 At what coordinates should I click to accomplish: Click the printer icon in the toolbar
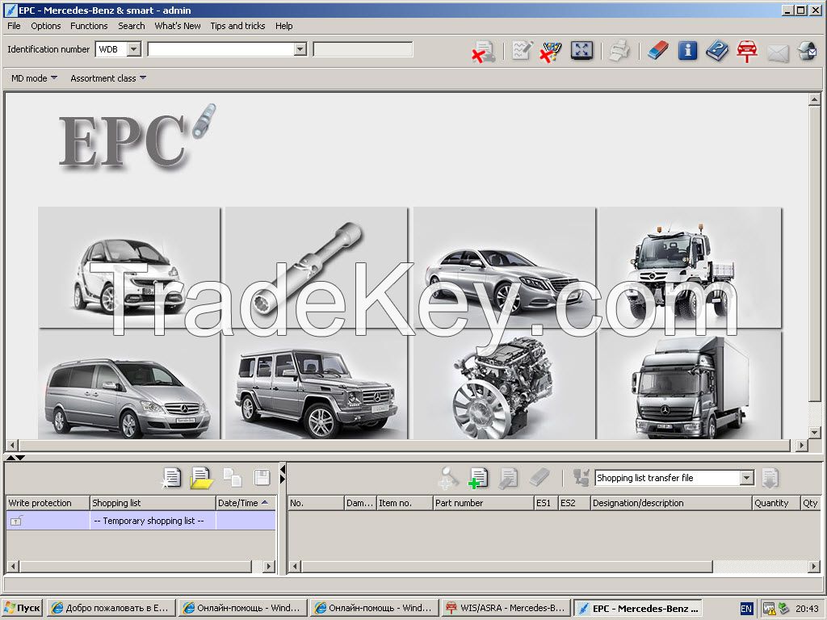pos(619,51)
